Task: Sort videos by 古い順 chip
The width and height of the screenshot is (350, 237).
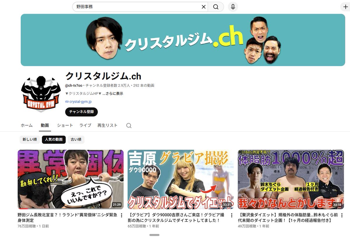Action: coord(76,139)
